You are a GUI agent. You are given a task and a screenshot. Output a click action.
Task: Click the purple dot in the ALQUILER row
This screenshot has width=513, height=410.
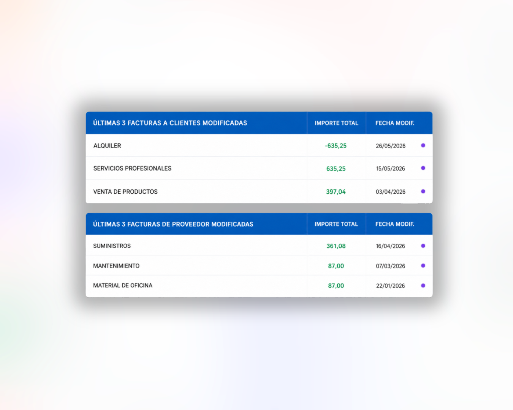(x=423, y=145)
